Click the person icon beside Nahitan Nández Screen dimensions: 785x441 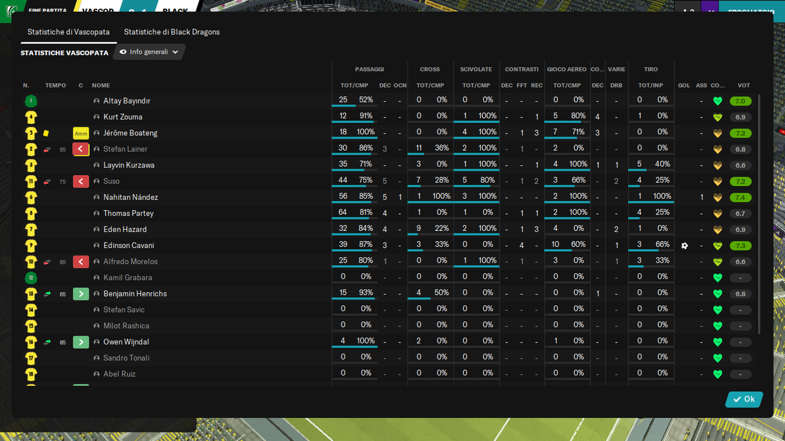pos(96,197)
